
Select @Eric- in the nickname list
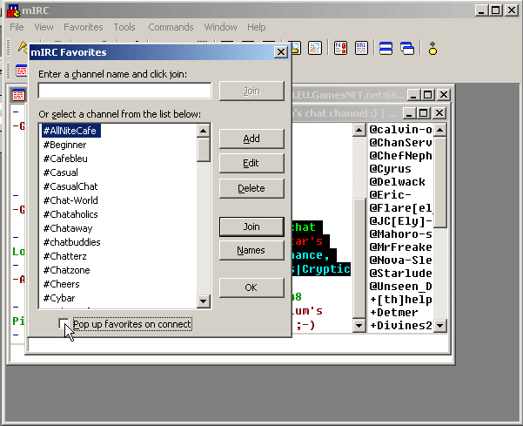pyautogui.click(x=390, y=194)
